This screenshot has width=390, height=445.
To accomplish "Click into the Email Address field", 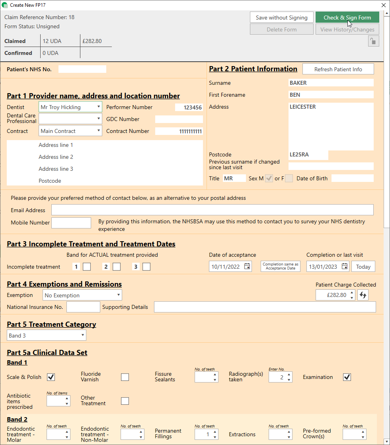I will (x=212, y=210).
